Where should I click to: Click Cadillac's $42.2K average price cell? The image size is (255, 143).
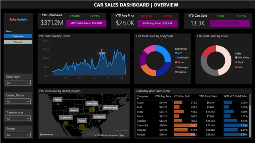(163, 121)
